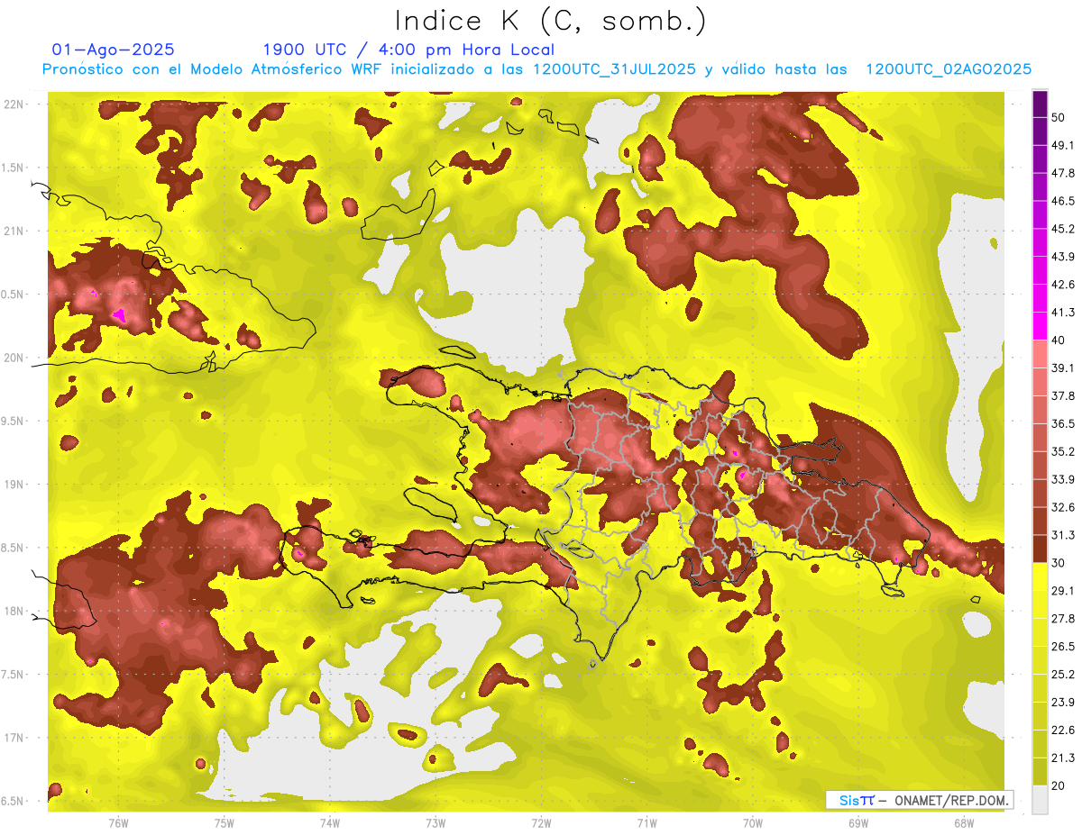Image resolution: width=1082 pixels, height=835 pixels.
Task: Click the 70W longitude axis label
Action: pyautogui.click(x=753, y=822)
